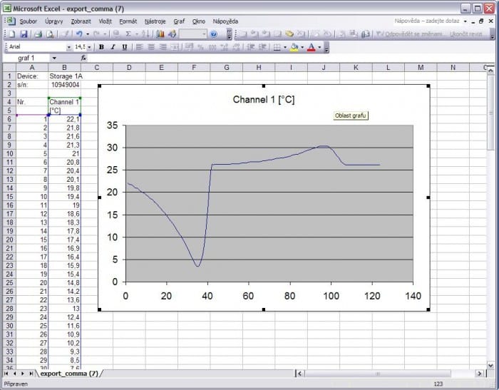The image size is (499, 390).
Task: Create a new blank workbook icon
Action: coord(11,34)
